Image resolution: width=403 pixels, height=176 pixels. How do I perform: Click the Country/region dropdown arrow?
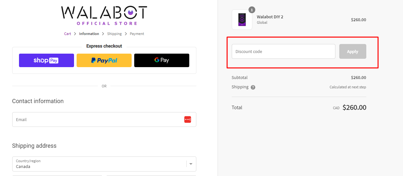coord(191,164)
